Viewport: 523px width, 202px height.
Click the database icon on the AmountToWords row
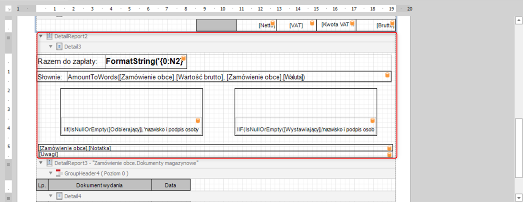[388, 75]
